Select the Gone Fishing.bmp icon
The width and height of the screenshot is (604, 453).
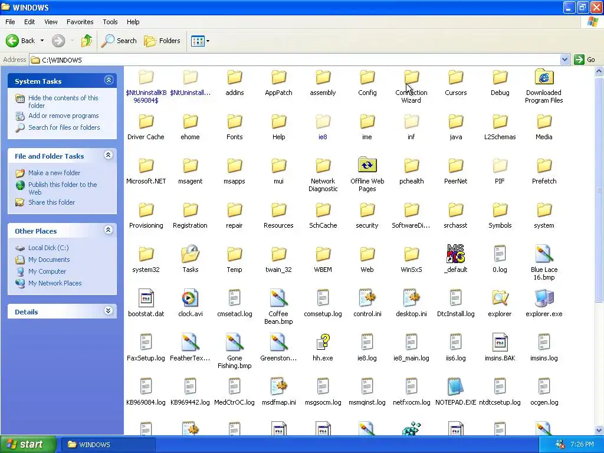click(x=235, y=342)
